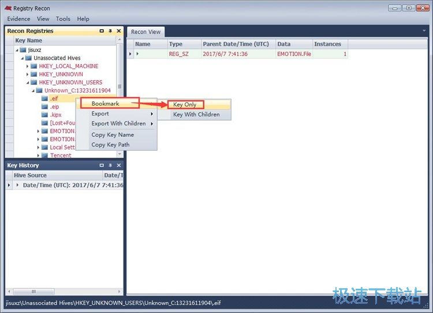Screen dimensions: 433x313
Task: Click the .kipx key folder icon
Action: [44, 115]
